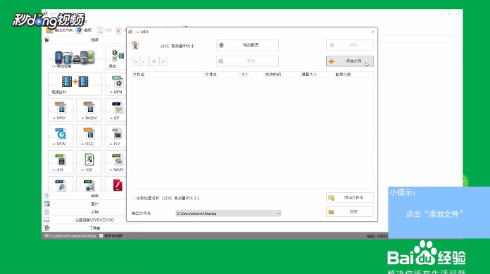Sort by 大小 size column header
490x274 pixels.
251,75
